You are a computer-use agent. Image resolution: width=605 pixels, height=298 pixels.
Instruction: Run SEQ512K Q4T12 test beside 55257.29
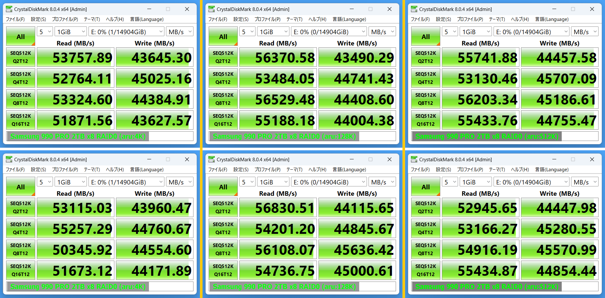21,228
